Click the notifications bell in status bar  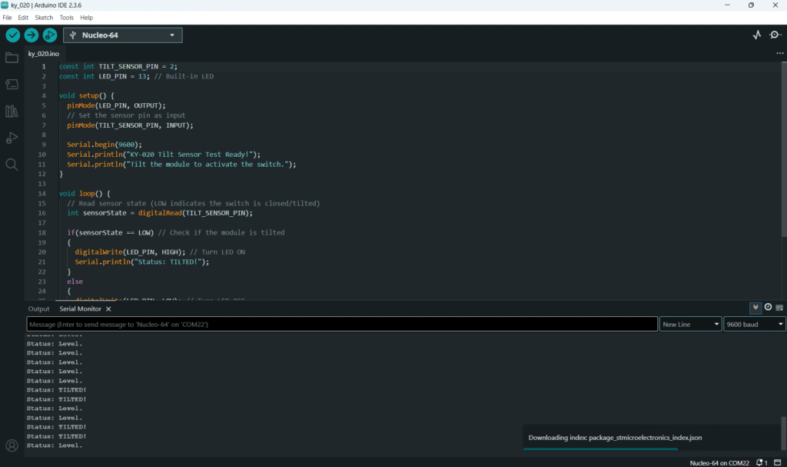coord(761,462)
